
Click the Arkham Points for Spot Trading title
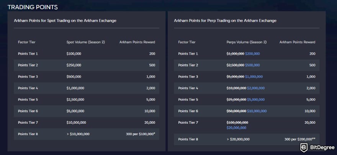point(65,21)
